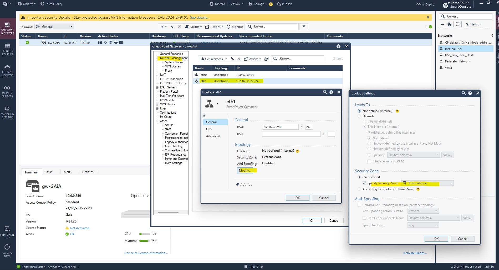
Task: Switch to the Licenses tab
Action: tap(88, 172)
